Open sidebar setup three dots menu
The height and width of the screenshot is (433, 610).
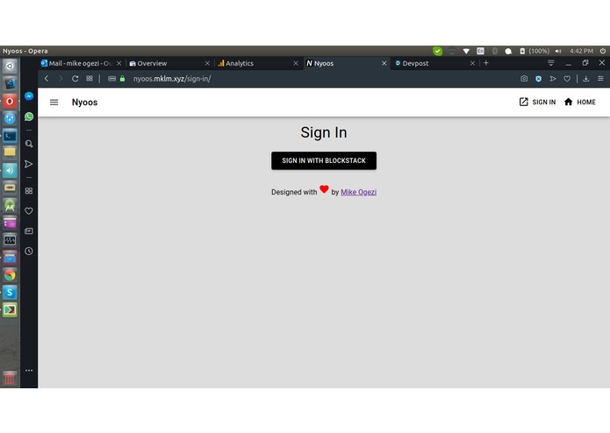(29, 371)
